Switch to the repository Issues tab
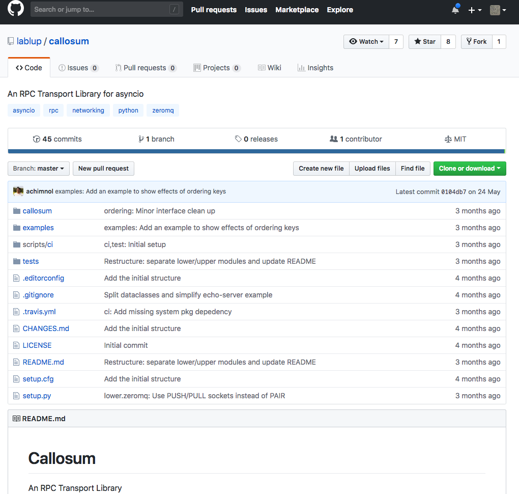Screen dimensions: 519x494 [78, 68]
